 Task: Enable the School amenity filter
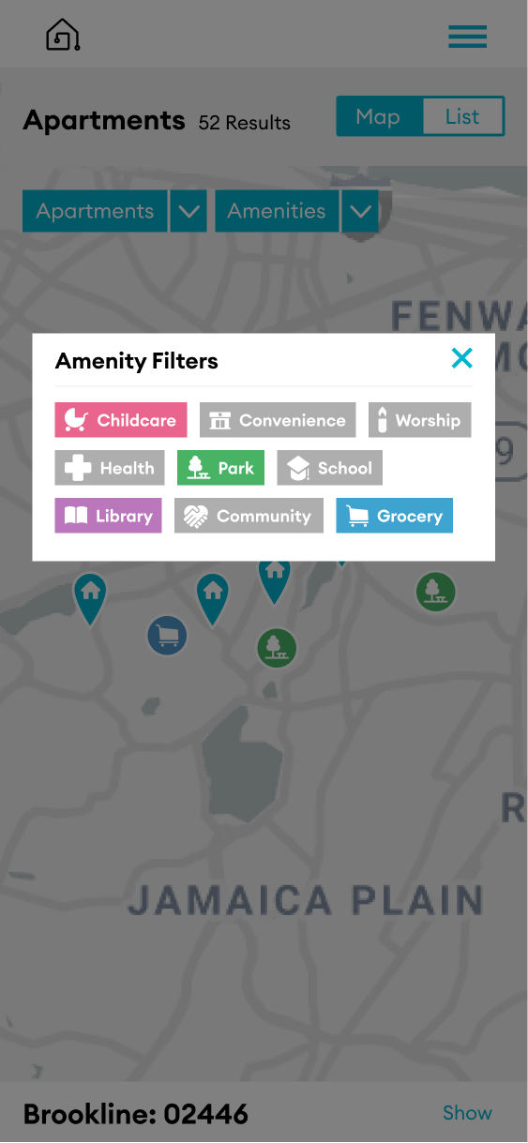click(330, 468)
